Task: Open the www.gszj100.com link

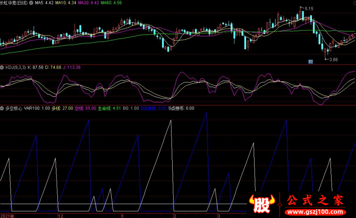Action: (315, 212)
